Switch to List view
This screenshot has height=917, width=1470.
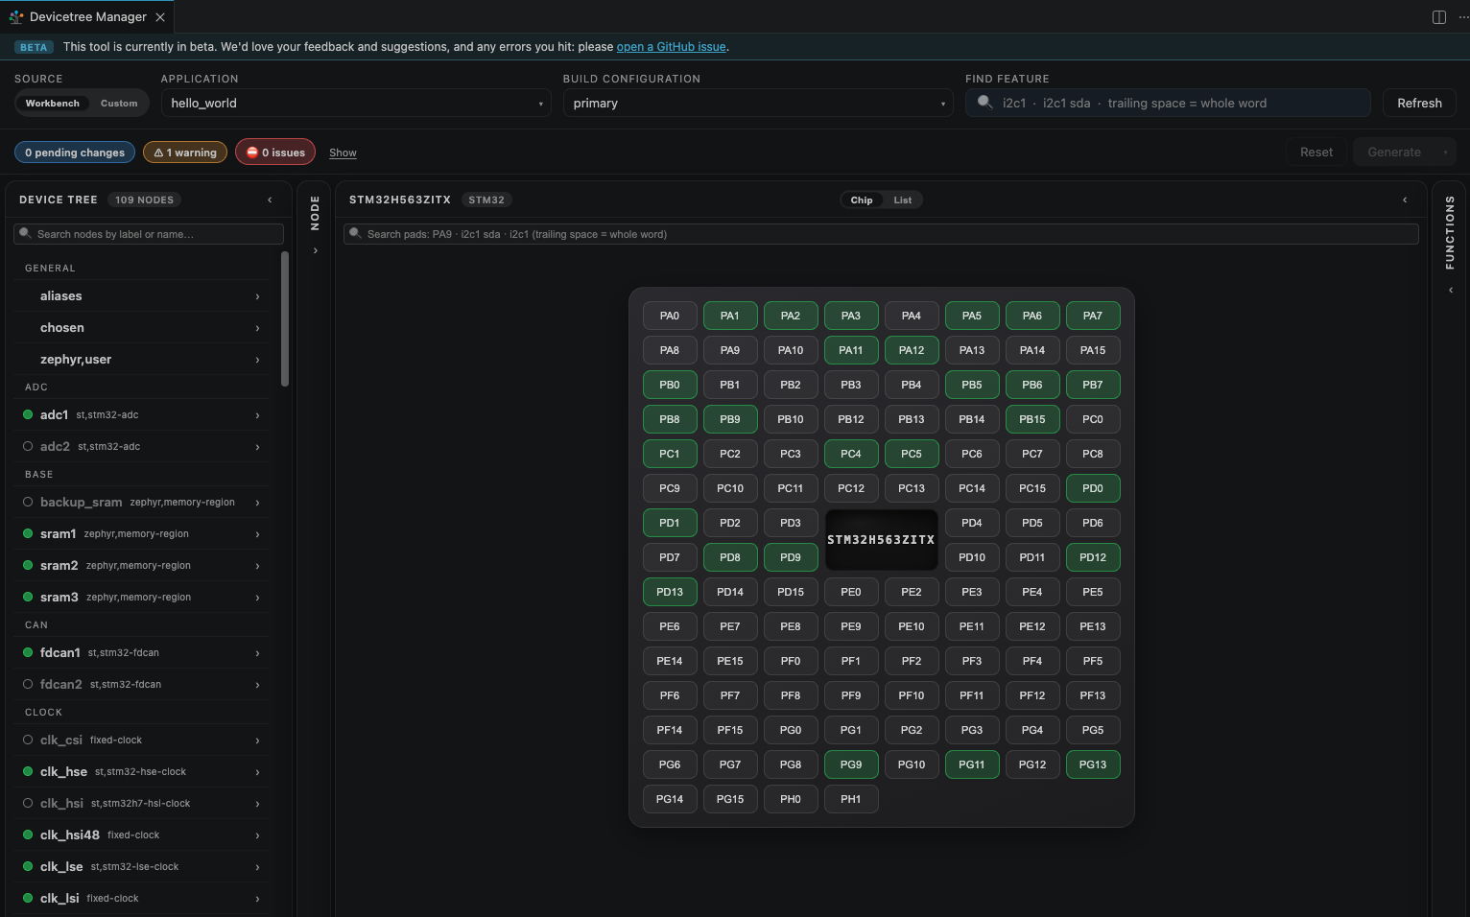[903, 200]
